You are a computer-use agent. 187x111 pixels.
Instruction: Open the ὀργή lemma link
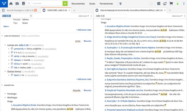click(x=16, y=75)
